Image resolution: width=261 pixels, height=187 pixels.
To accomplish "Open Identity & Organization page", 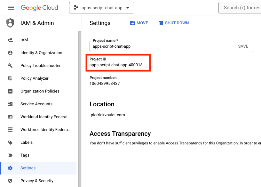I will [x=41, y=53].
